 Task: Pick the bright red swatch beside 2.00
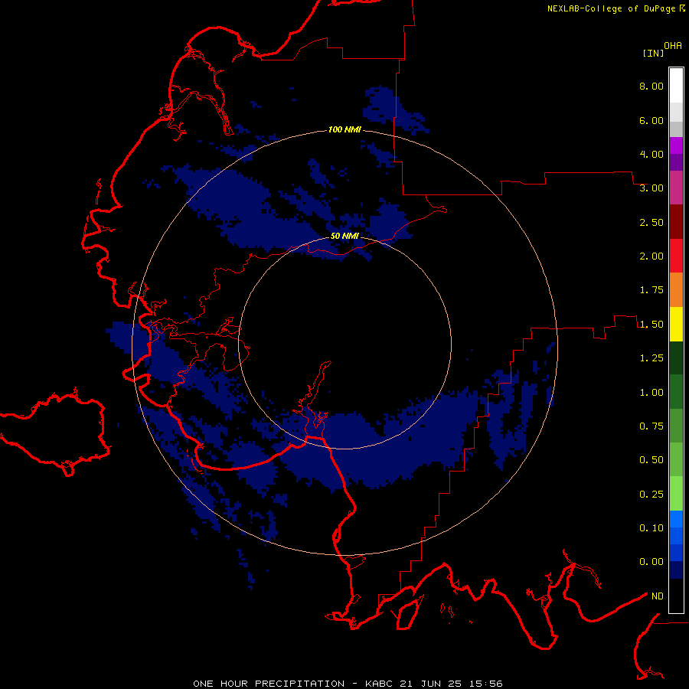(676, 256)
